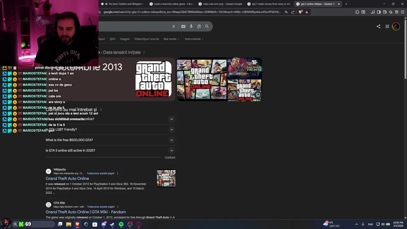Screen dimensions: 407x229
Task: Expand first partially hidden question chevron
Action: 172,119
